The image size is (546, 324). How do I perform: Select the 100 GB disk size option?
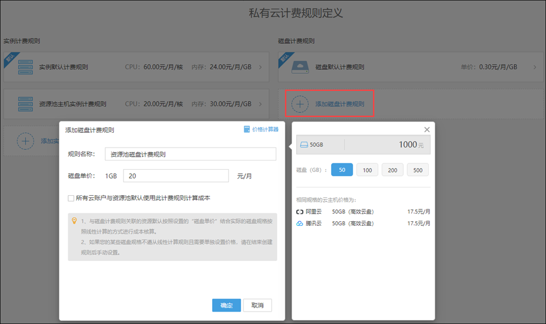pyautogui.click(x=367, y=170)
